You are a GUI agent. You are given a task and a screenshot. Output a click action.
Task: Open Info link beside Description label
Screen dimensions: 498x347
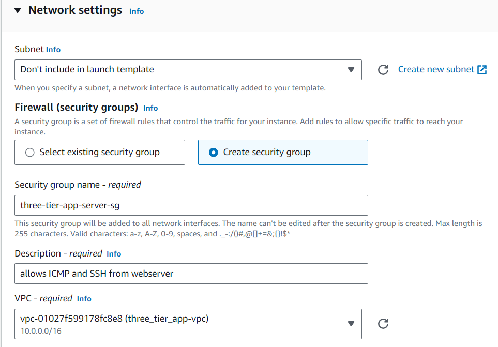tap(114, 254)
